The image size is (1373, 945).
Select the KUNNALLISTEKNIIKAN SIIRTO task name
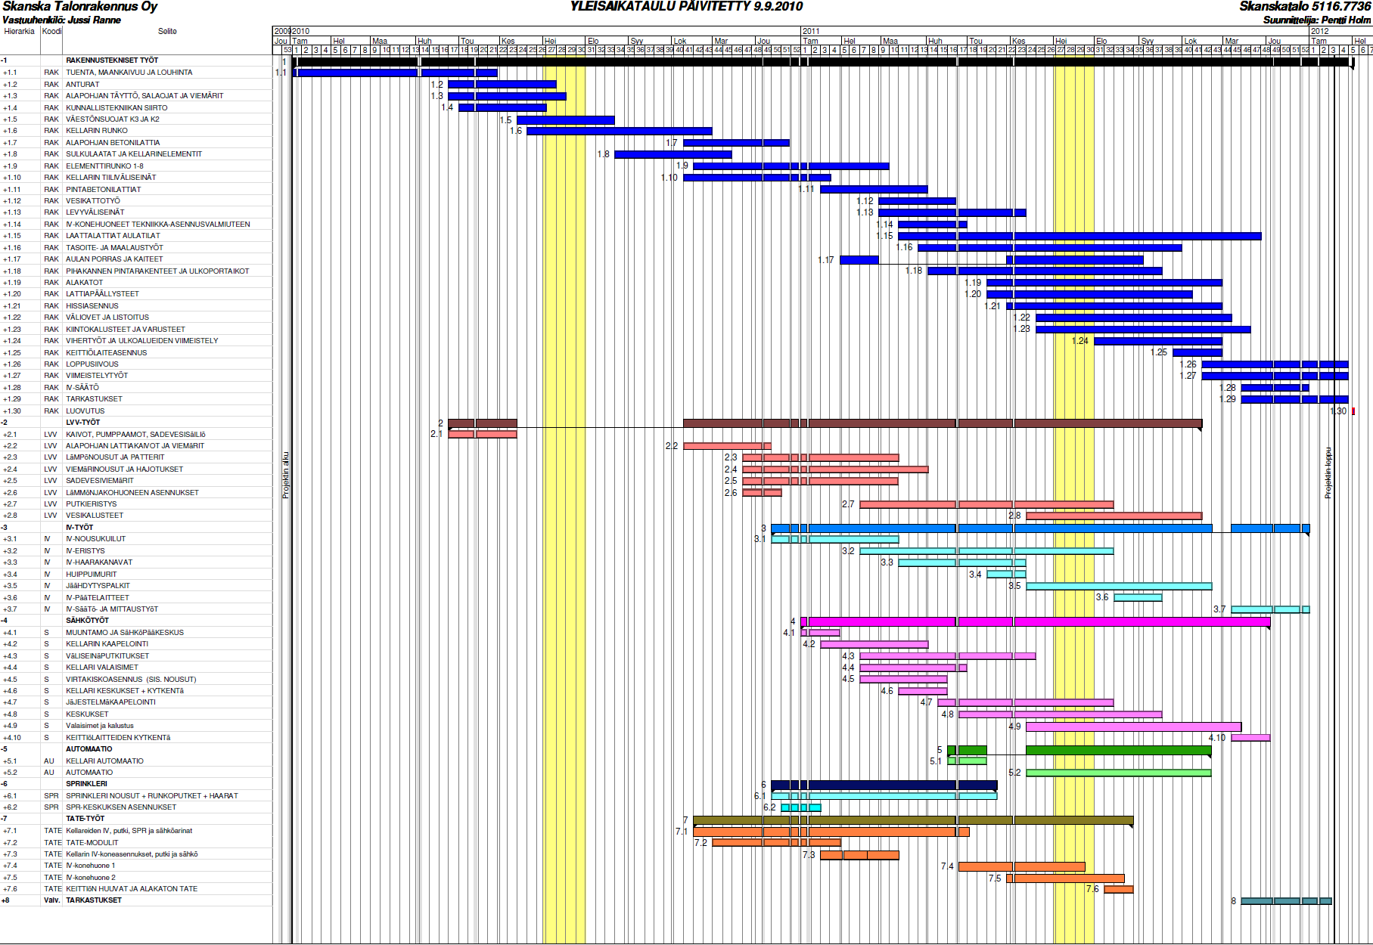click(x=116, y=108)
